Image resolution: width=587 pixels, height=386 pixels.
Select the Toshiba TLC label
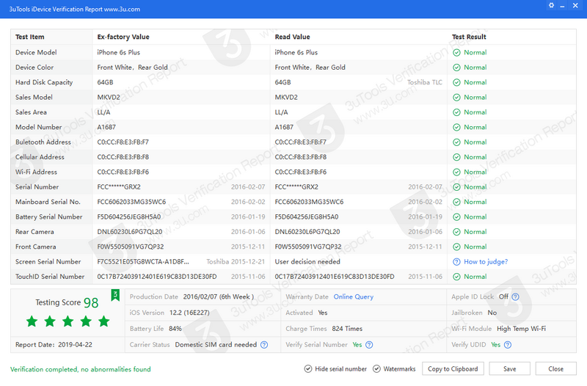[x=425, y=82]
